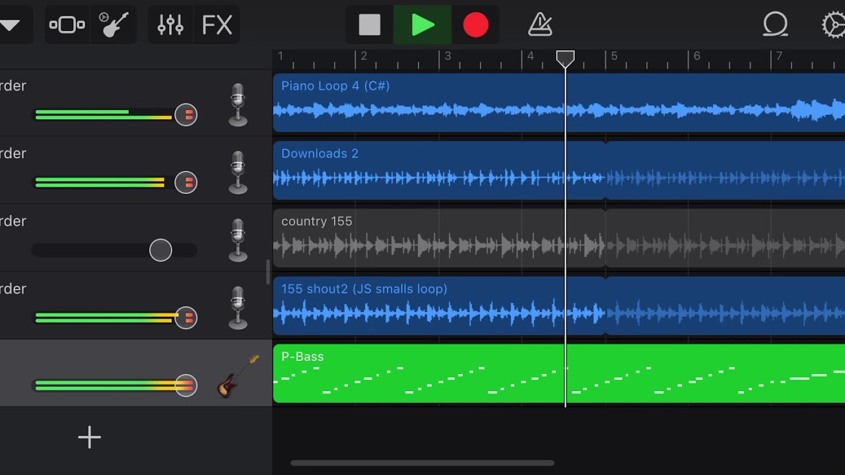Click the track header resize handle
The image size is (845, 475).
point(268,272)
